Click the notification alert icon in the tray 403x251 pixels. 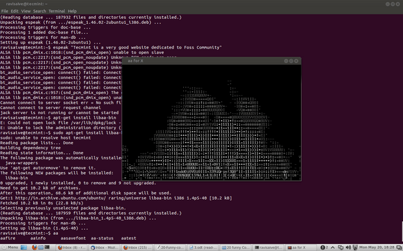(324, 247)
